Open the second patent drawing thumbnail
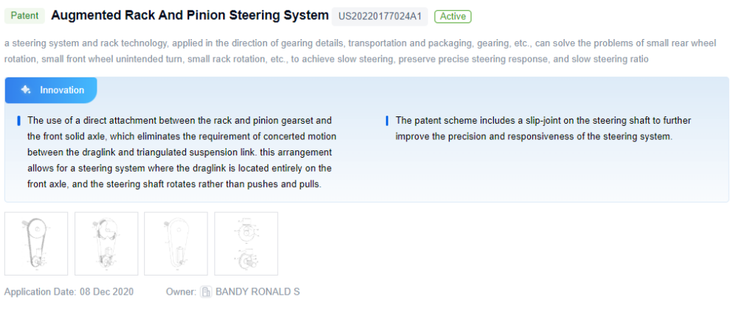The image size is (756, 316). (106, 244)
